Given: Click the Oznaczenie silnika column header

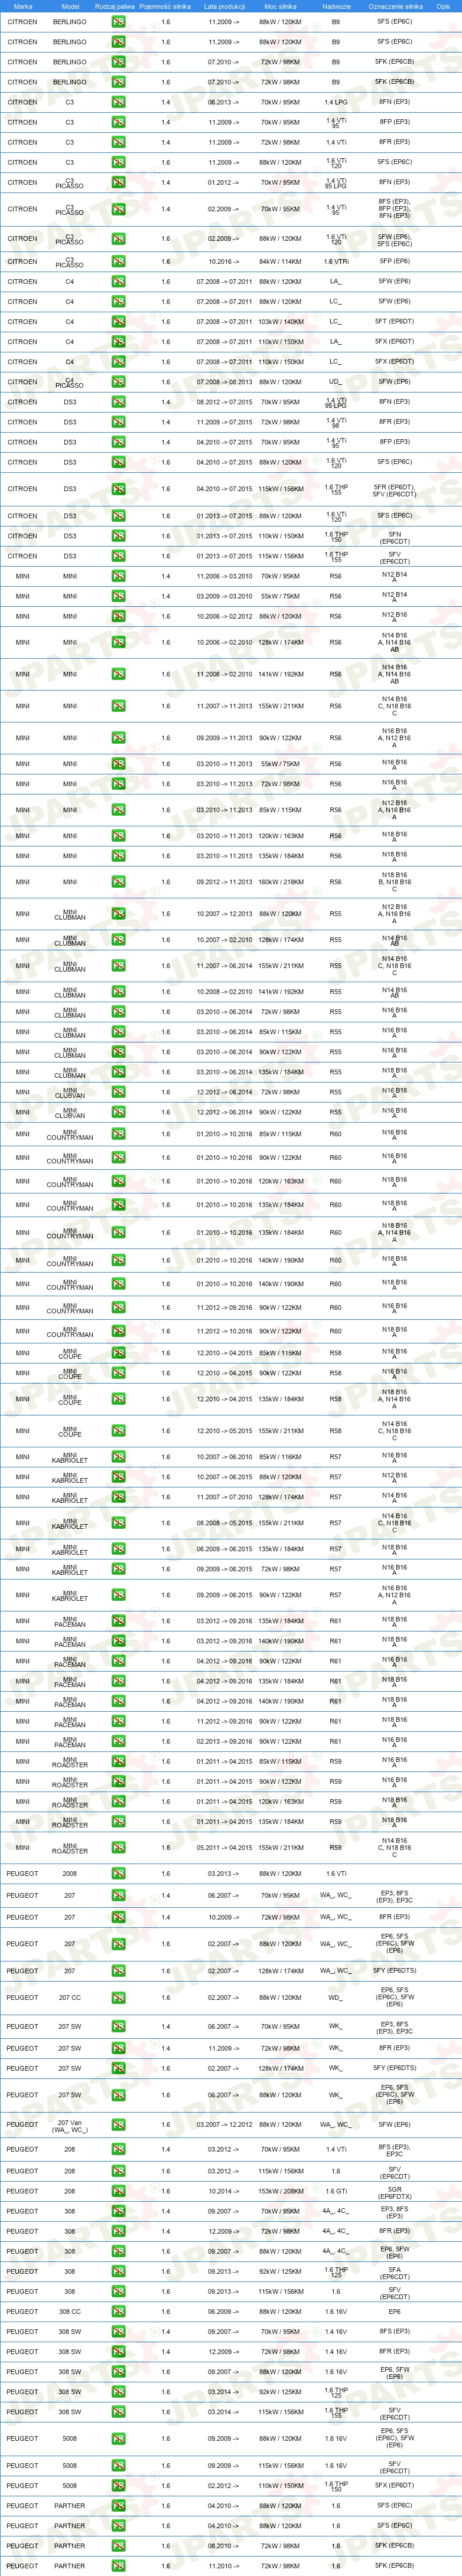Looking at the screenshot, I should [x=395, y=6].
